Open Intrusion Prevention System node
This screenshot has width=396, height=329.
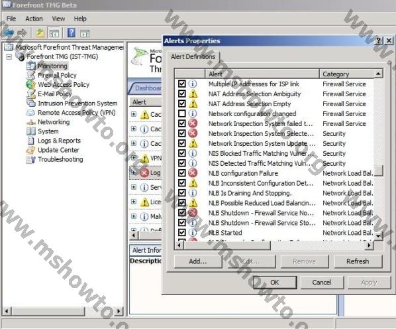pos(77,103)
